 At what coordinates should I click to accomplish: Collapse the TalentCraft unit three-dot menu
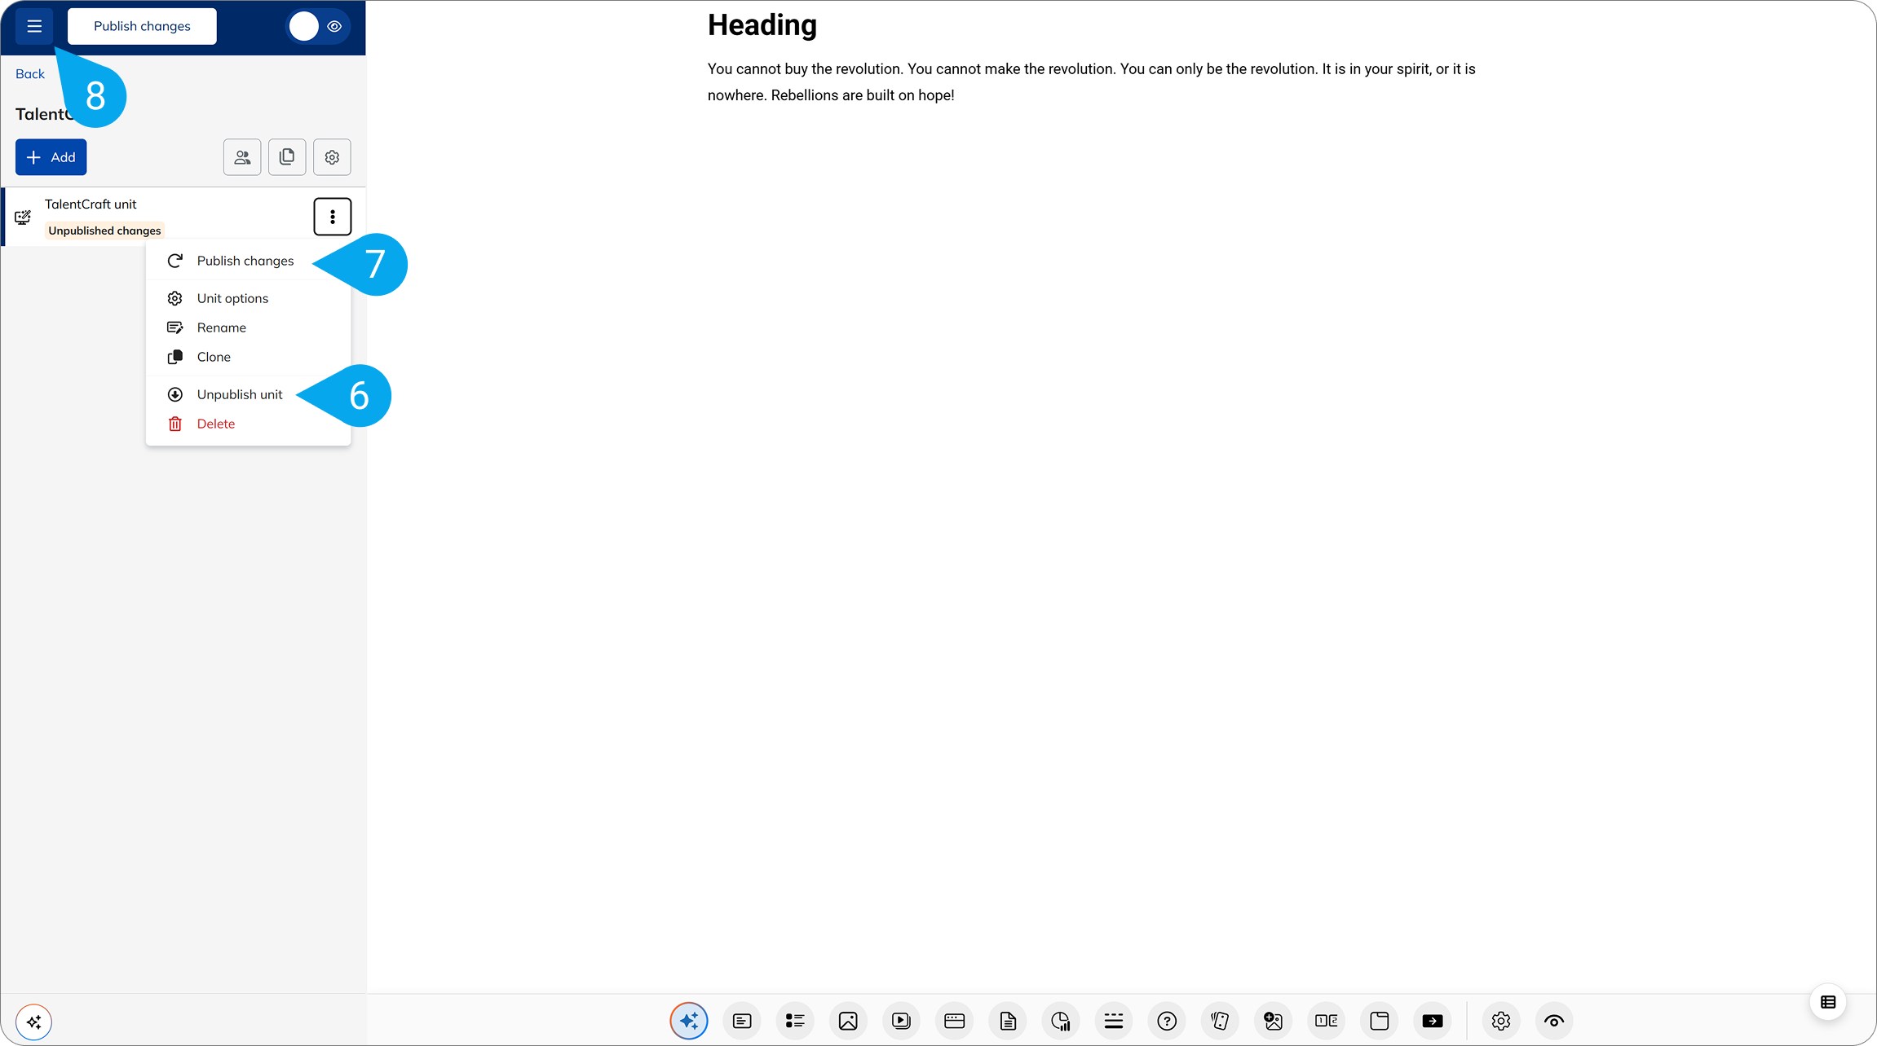click(332, 217)
